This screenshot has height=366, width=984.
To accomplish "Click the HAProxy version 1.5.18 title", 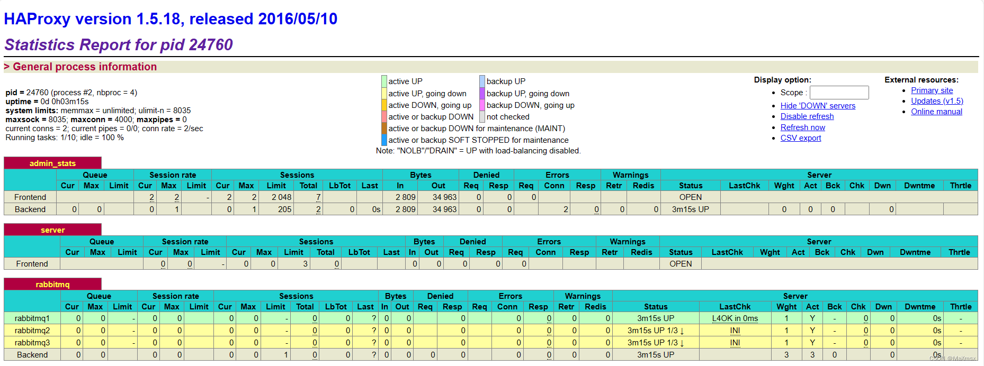I will tap(171, 19).
